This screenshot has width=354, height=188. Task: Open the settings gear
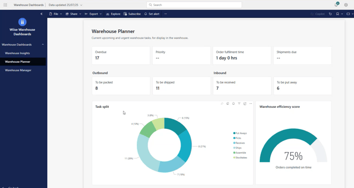(346, 5)
